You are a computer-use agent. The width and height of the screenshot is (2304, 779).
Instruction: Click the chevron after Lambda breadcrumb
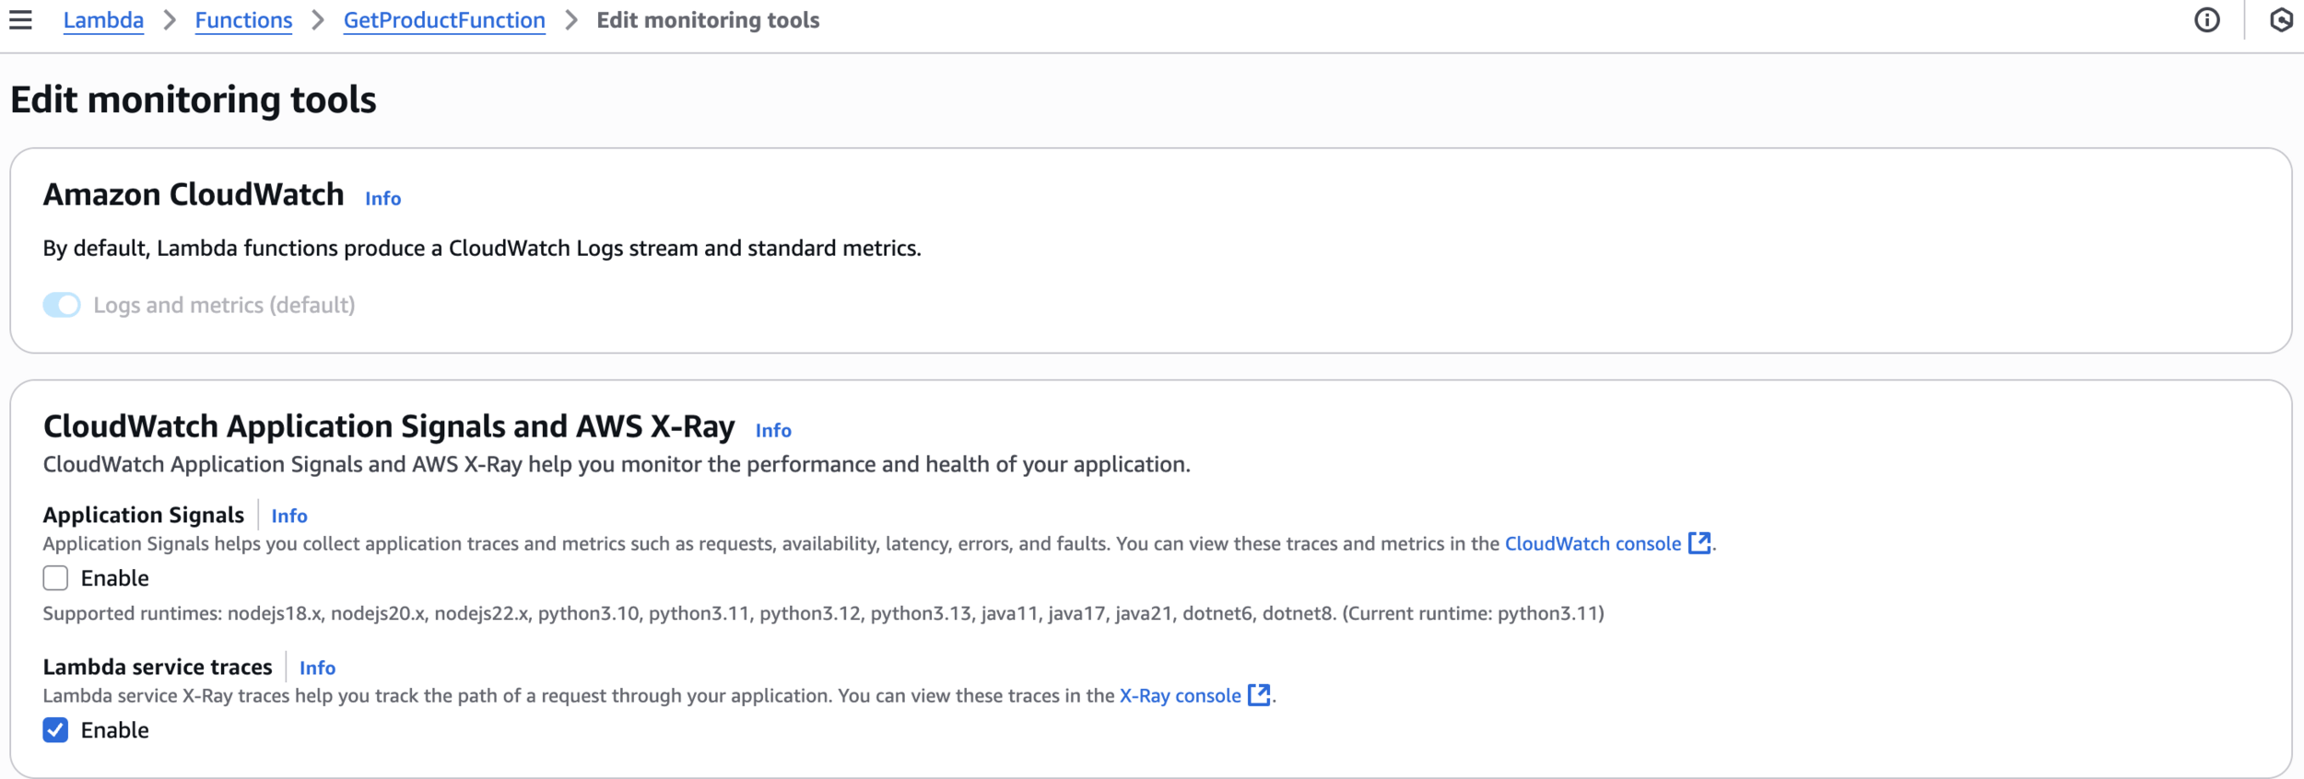(170, 20)
